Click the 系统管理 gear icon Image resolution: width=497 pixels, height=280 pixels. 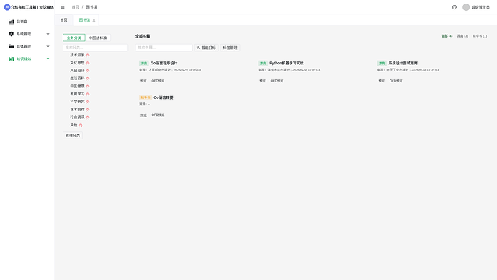tap(11, 34)
